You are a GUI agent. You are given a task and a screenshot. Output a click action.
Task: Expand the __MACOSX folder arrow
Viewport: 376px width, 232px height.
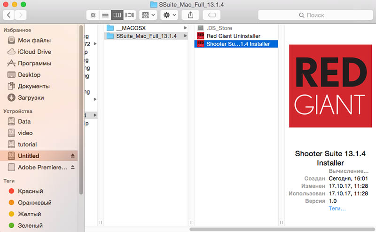185,28
